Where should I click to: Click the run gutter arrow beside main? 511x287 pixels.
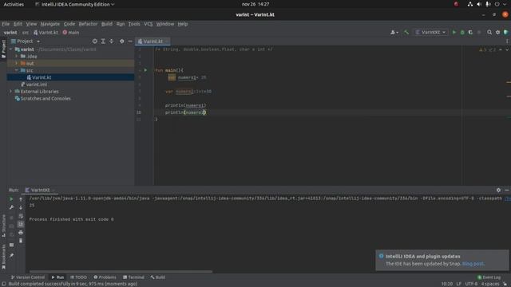coord(145,70)
